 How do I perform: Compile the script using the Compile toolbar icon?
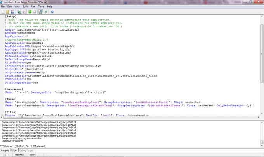[x=19, y=12]
